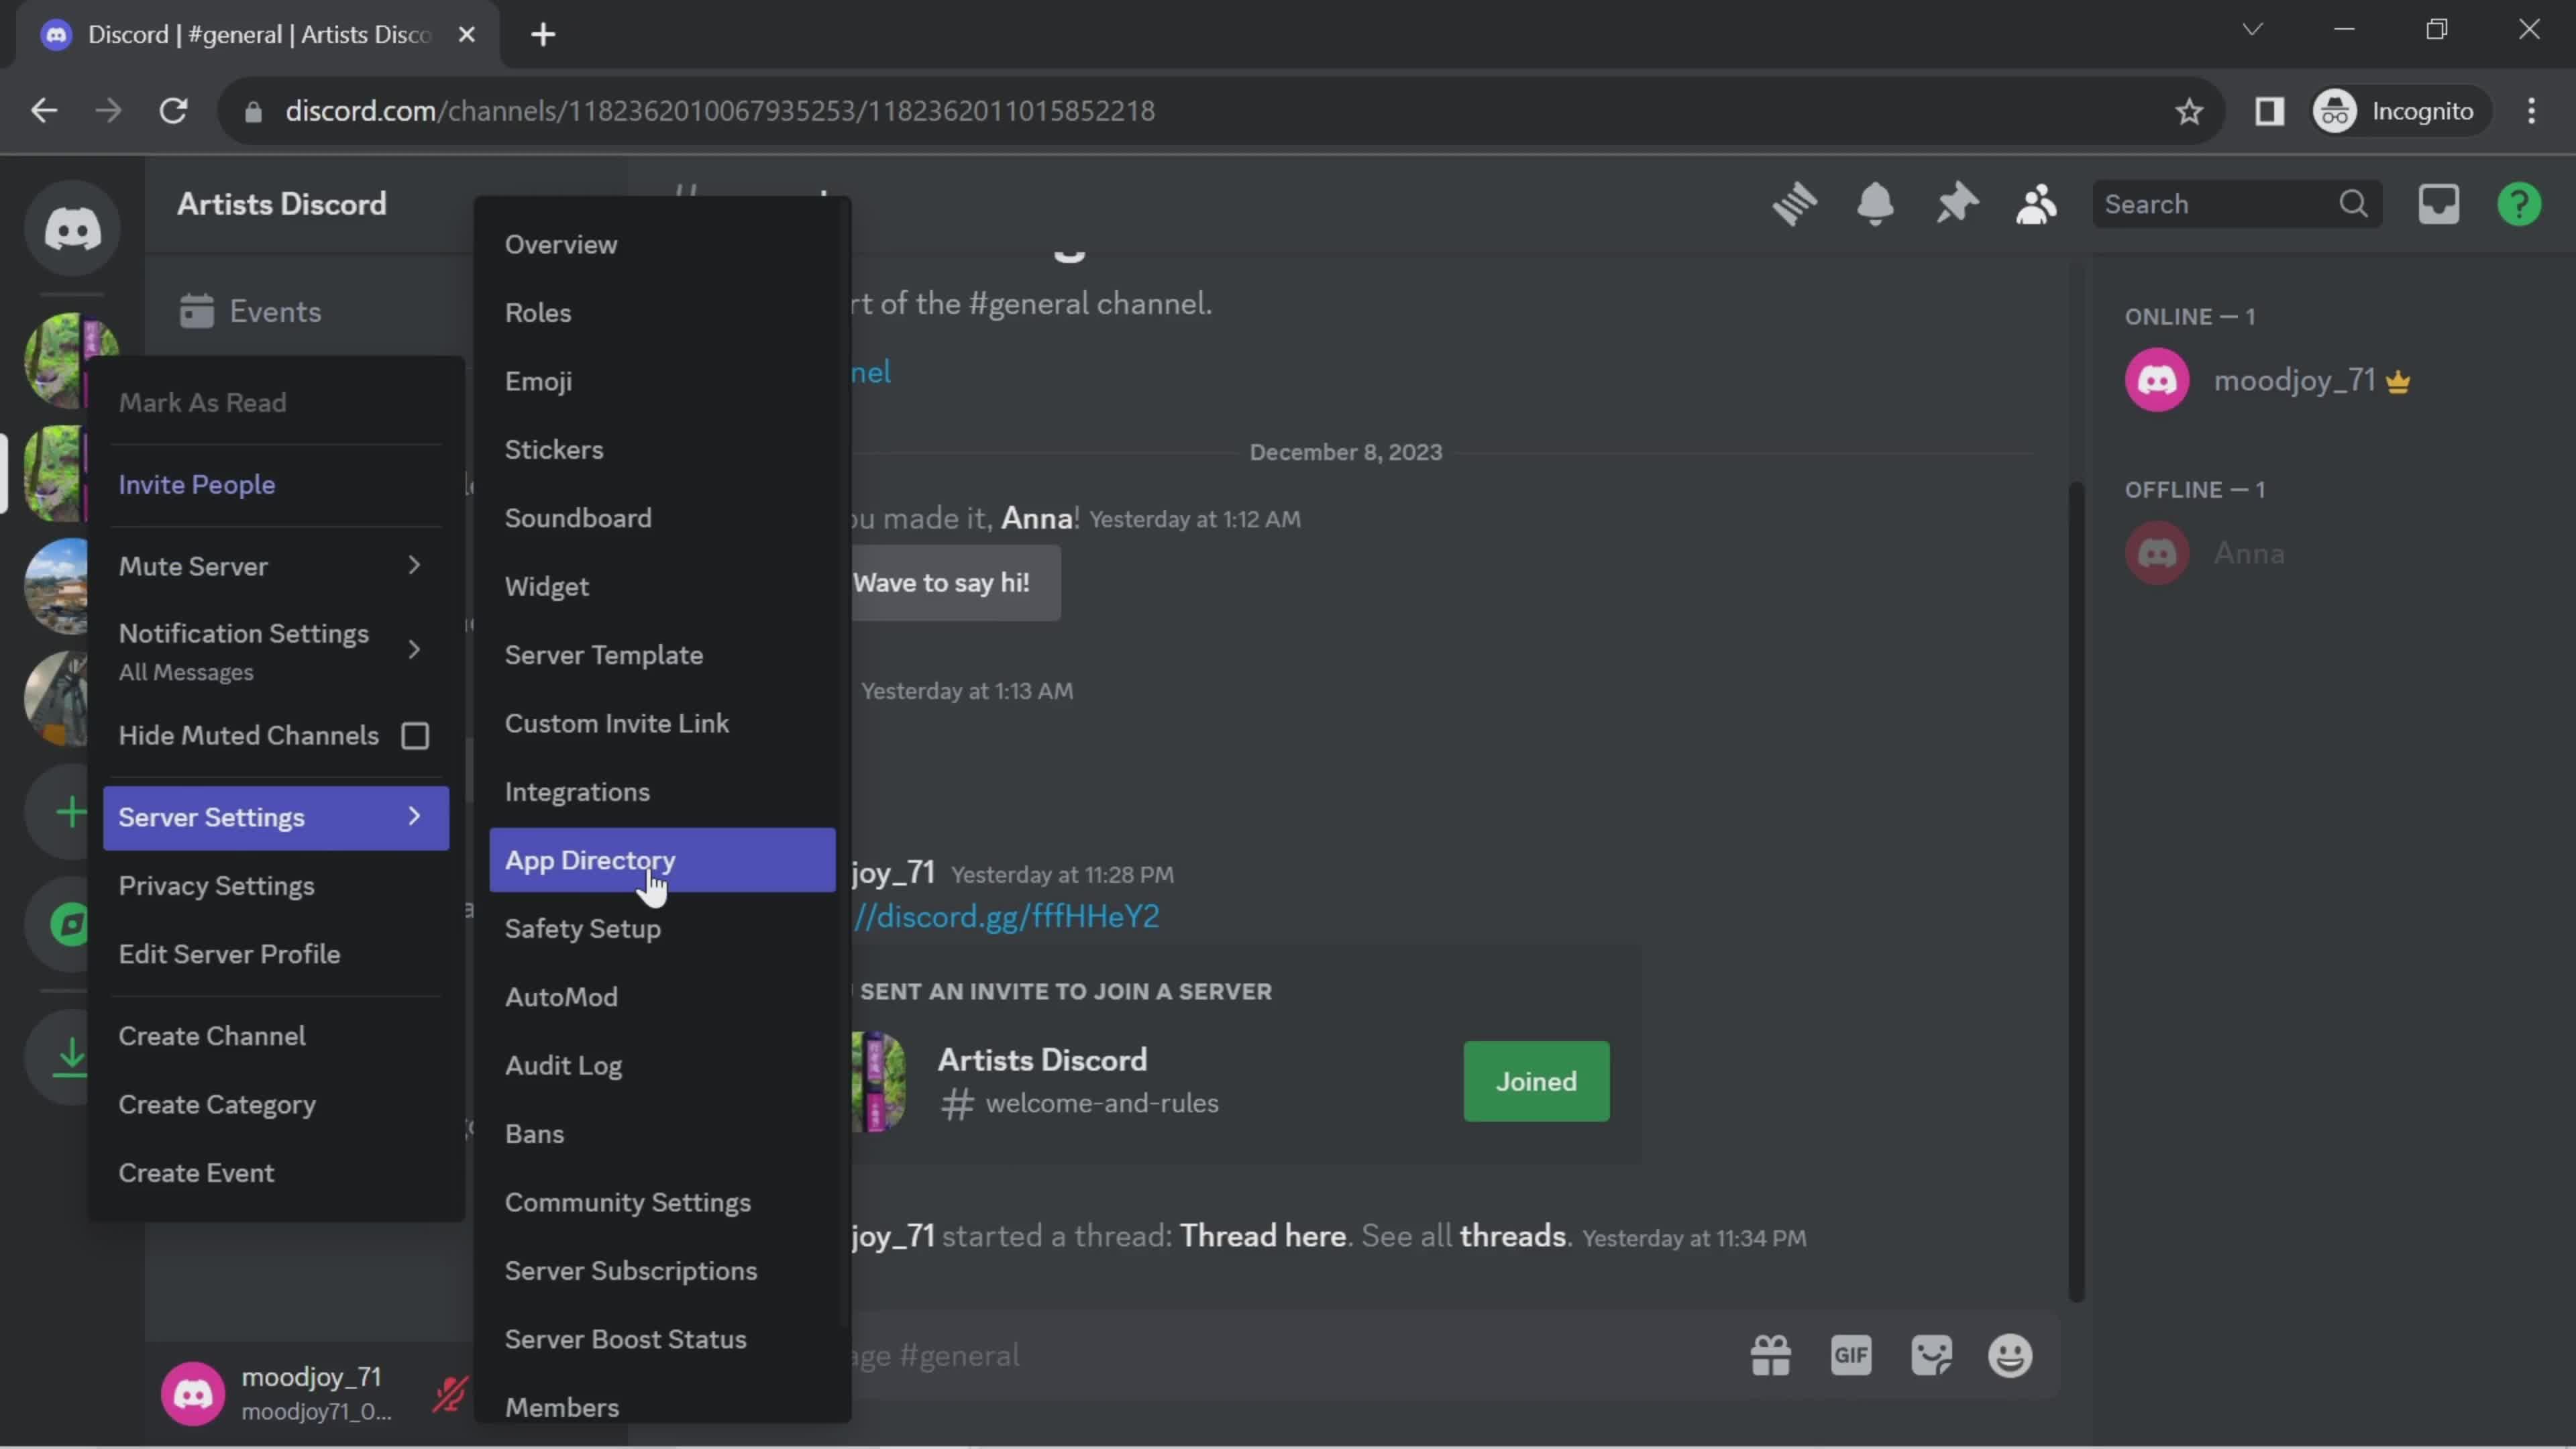
Task: Open the GIF picker
Action: [1851, 1356]
